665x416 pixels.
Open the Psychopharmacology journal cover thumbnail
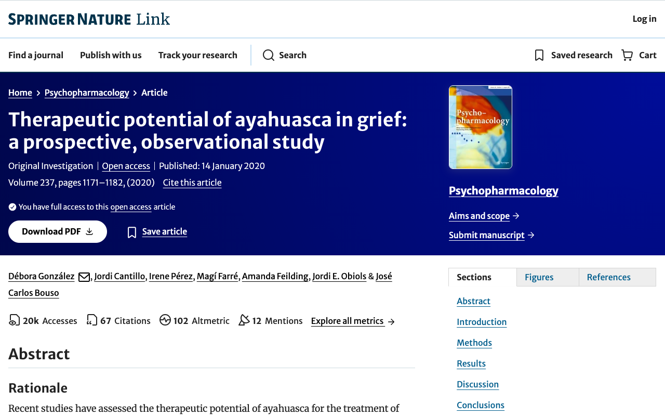click(x=480, y=127)
